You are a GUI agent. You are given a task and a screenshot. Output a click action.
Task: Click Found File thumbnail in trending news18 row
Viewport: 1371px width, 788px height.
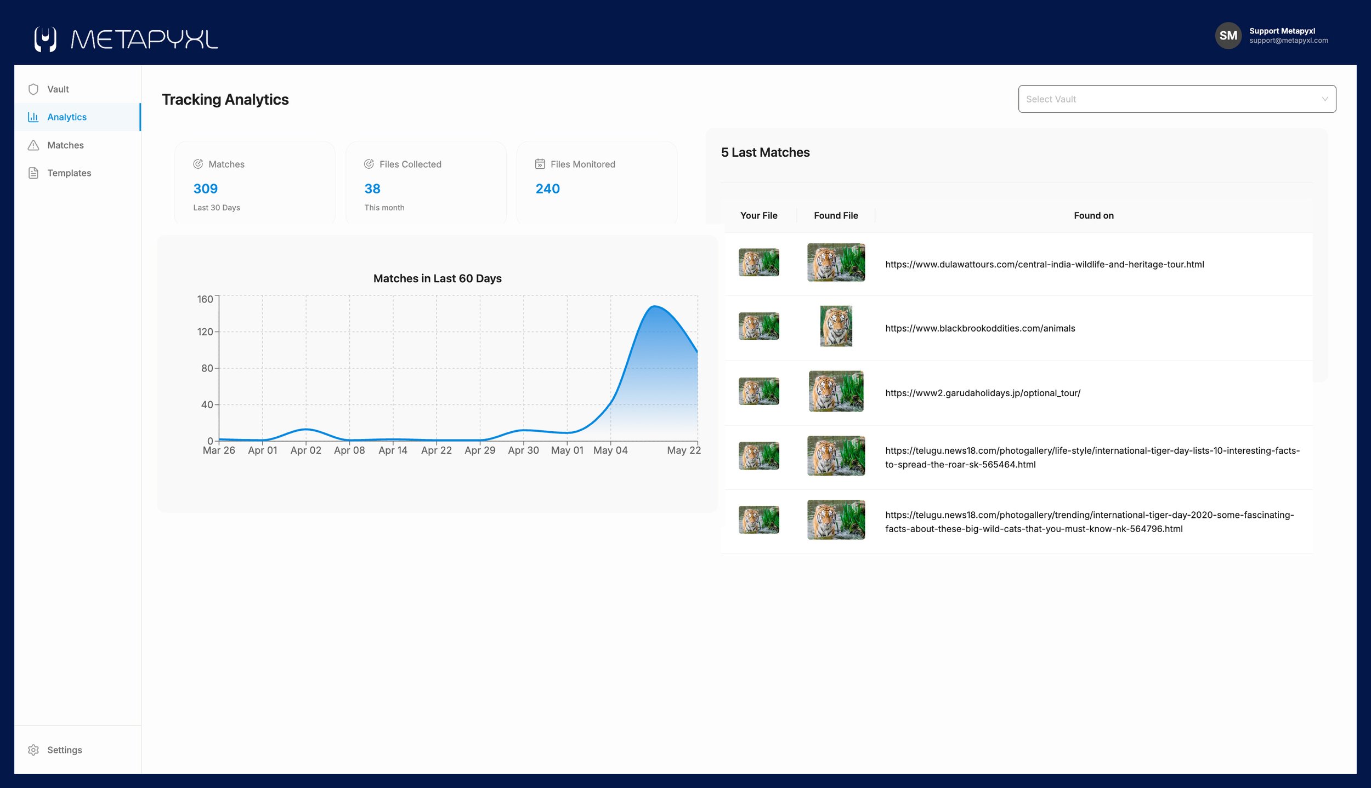coord(836,520)
